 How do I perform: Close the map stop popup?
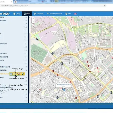[70, 84]
